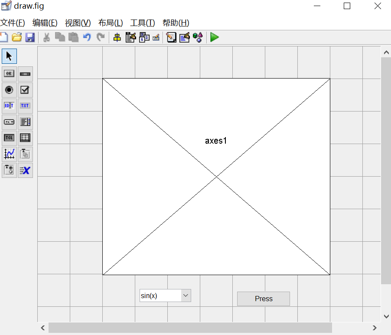
Task: Pick the Button Group component tool
Action: click(x=9, y=170)
